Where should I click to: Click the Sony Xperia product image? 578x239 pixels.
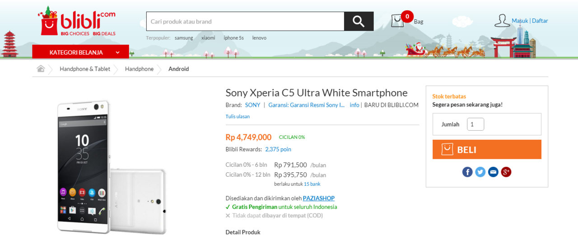point(111,167)
